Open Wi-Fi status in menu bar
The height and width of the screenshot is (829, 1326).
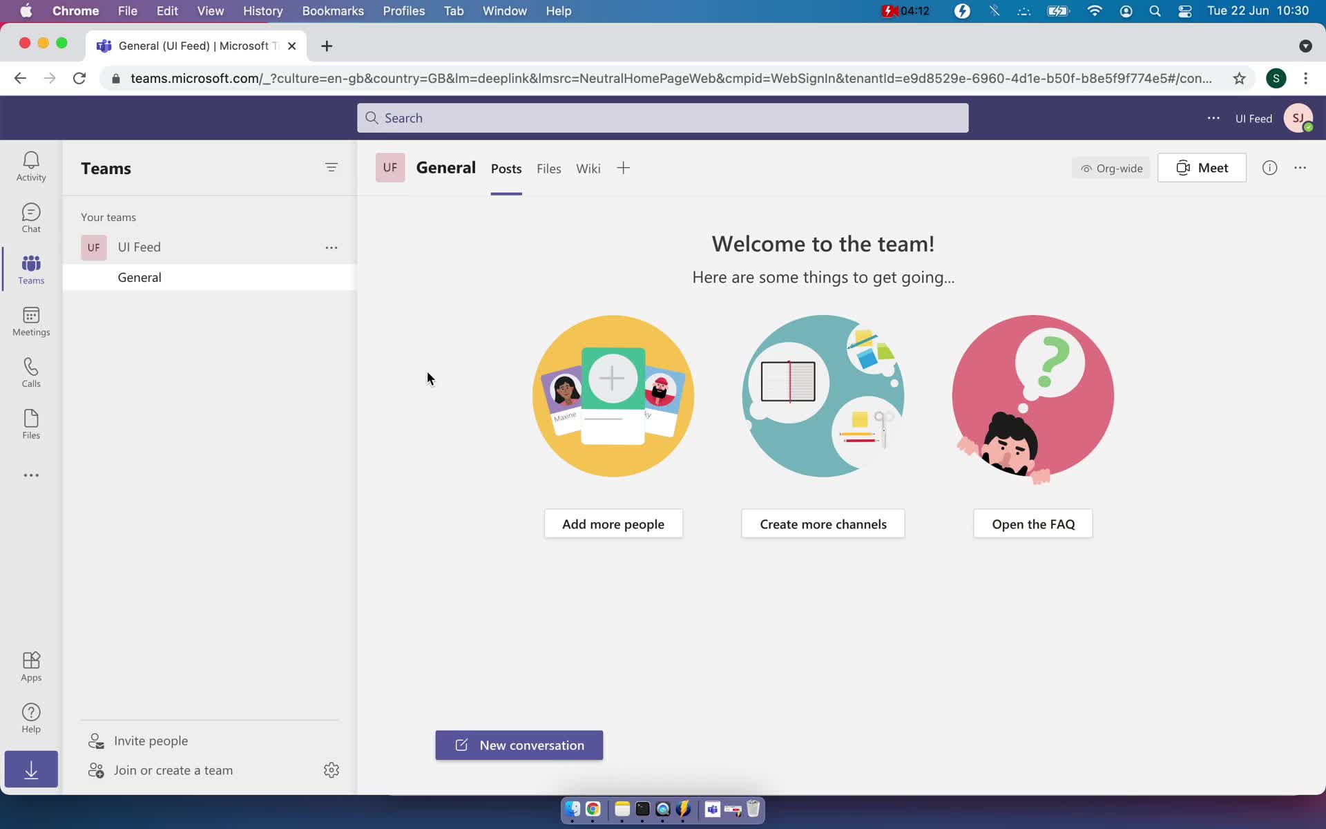1095,11
